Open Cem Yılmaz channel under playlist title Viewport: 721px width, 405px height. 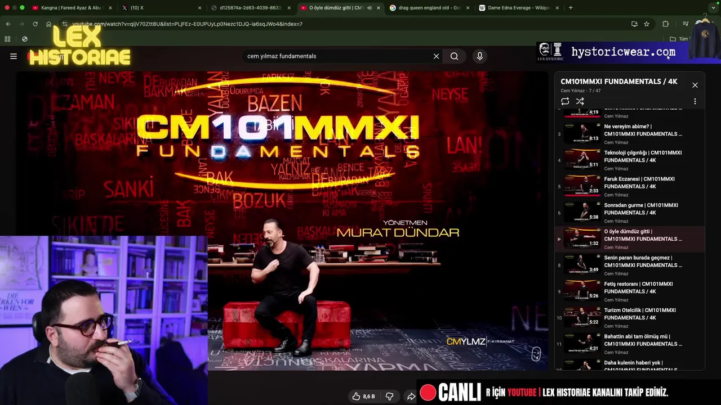tap(573, 91)
